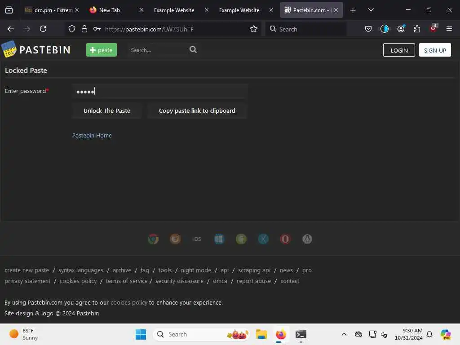
Task: Click the macOS app icon in footer
Action: point(263,239)
